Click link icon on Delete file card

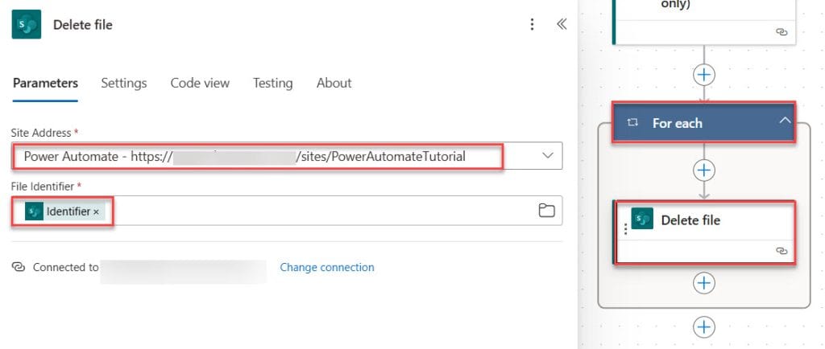(x=781, y=251)
